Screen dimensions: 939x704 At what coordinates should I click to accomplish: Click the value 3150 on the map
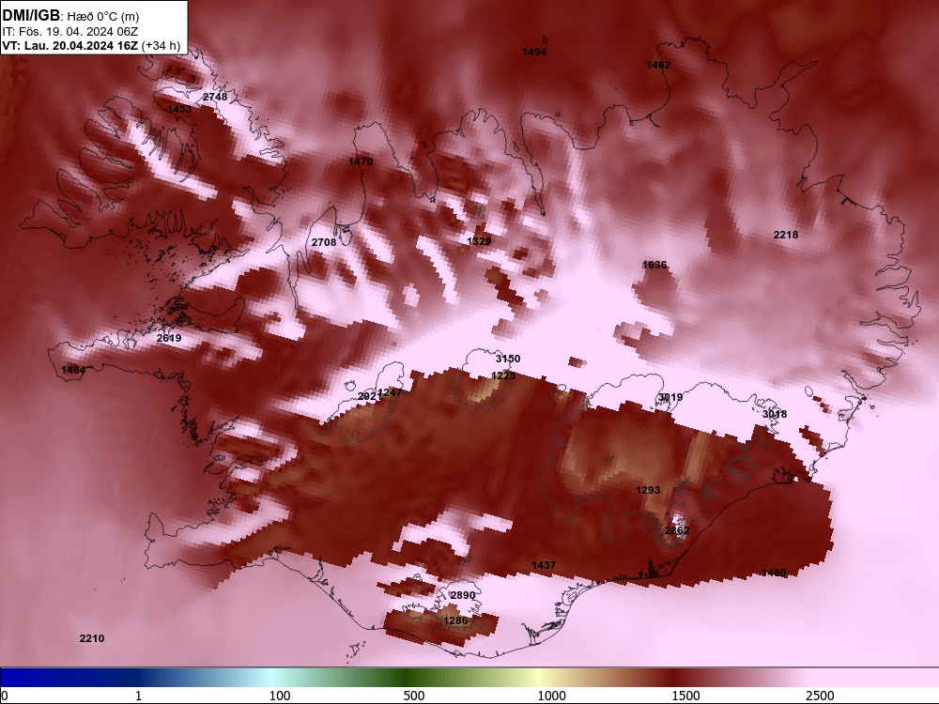[x=508, y=360]
